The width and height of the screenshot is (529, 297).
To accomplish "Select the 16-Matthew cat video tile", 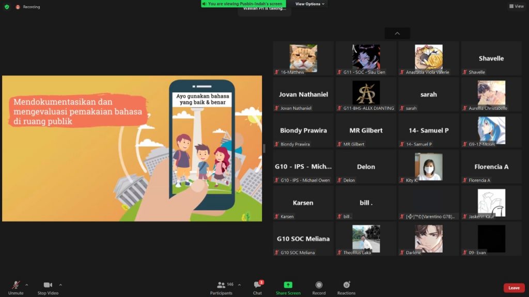I will point(303,58).
